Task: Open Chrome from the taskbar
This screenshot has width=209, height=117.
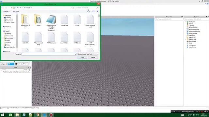Action: (x=38, y=115)
